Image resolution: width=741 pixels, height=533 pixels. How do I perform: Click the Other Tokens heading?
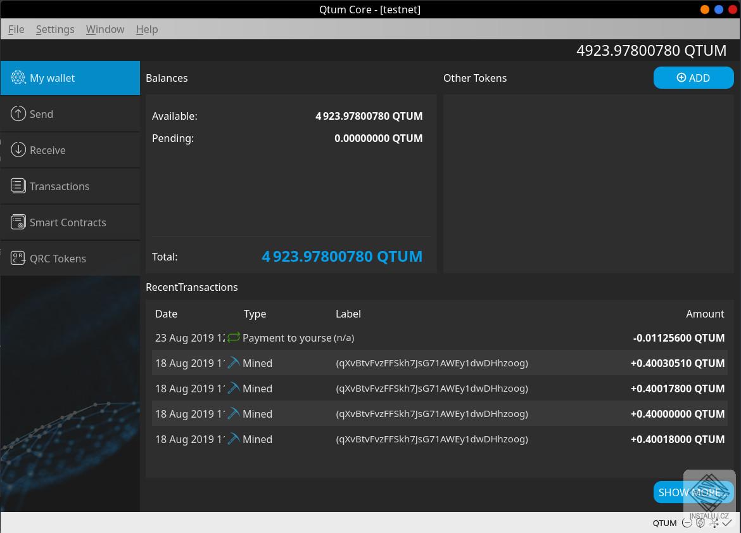coord(475,78)
